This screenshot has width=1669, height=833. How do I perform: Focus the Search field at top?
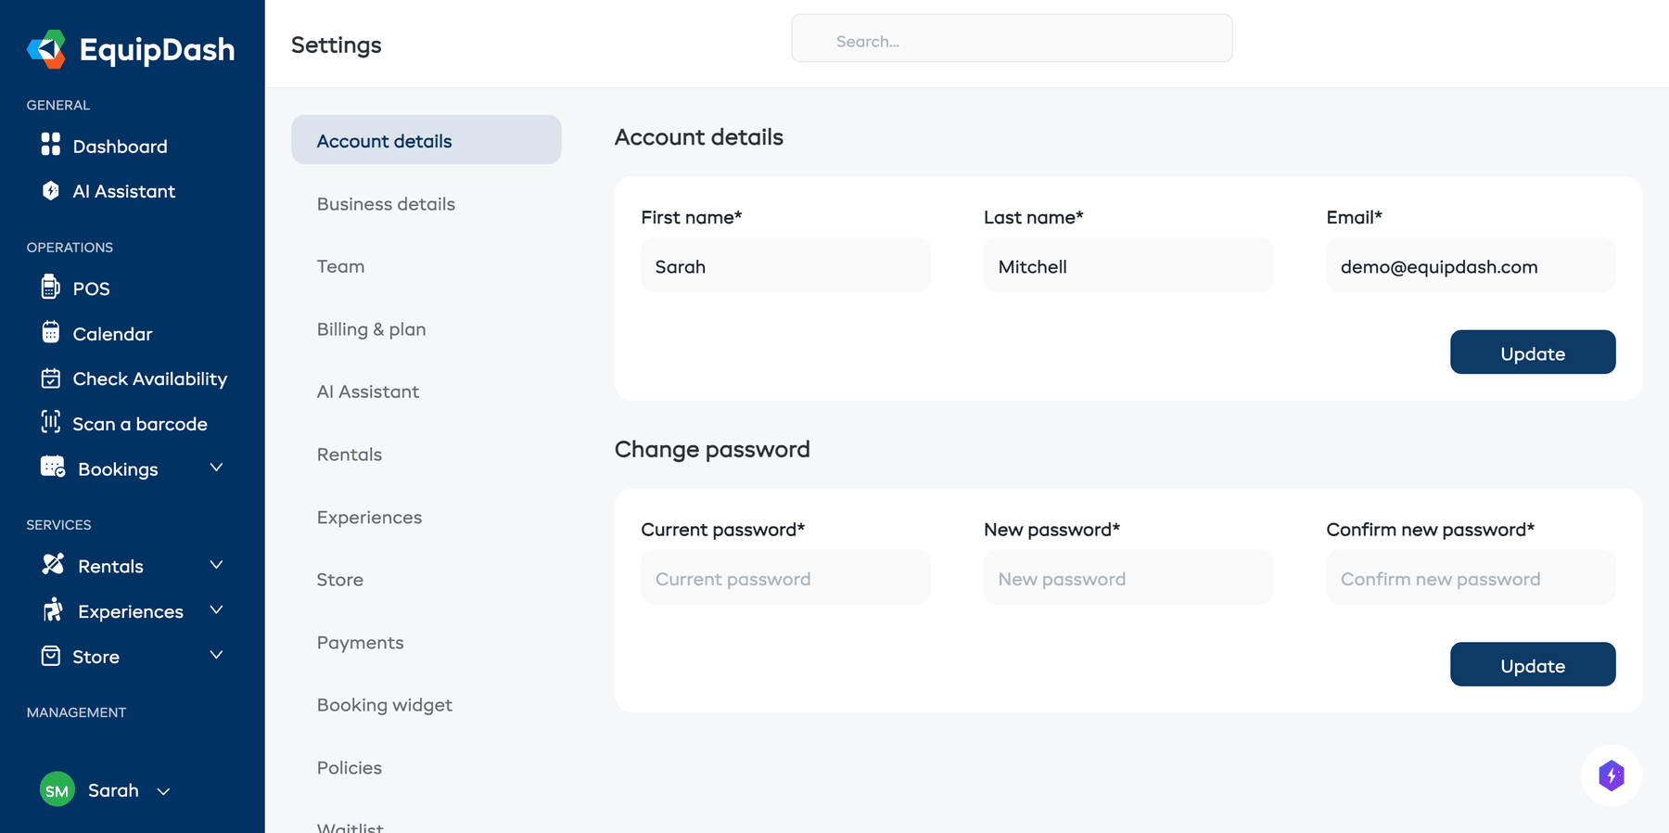[x=1012, y=38]
